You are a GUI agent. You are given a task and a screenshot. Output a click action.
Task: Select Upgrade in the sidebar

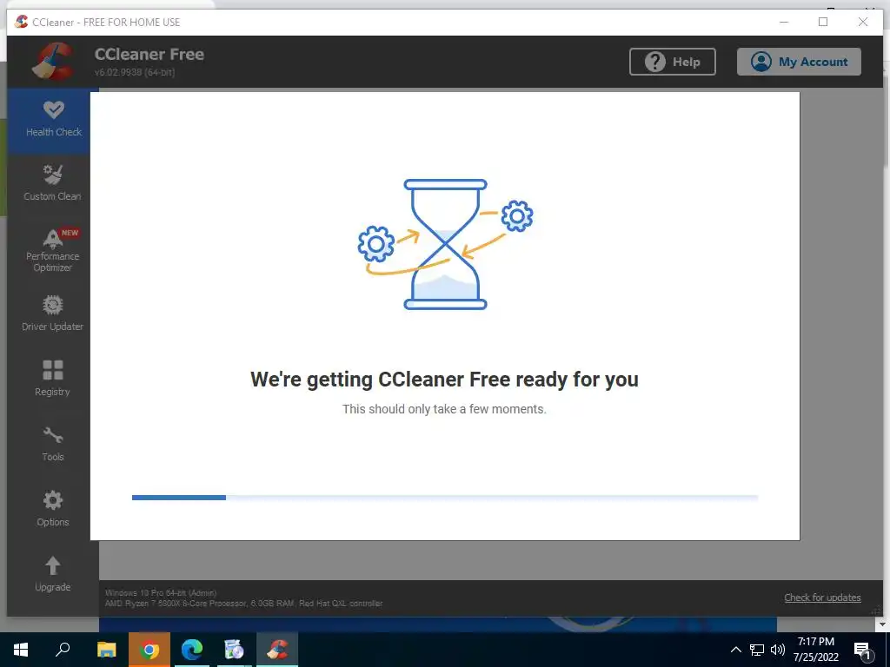(x=52, y=574)
